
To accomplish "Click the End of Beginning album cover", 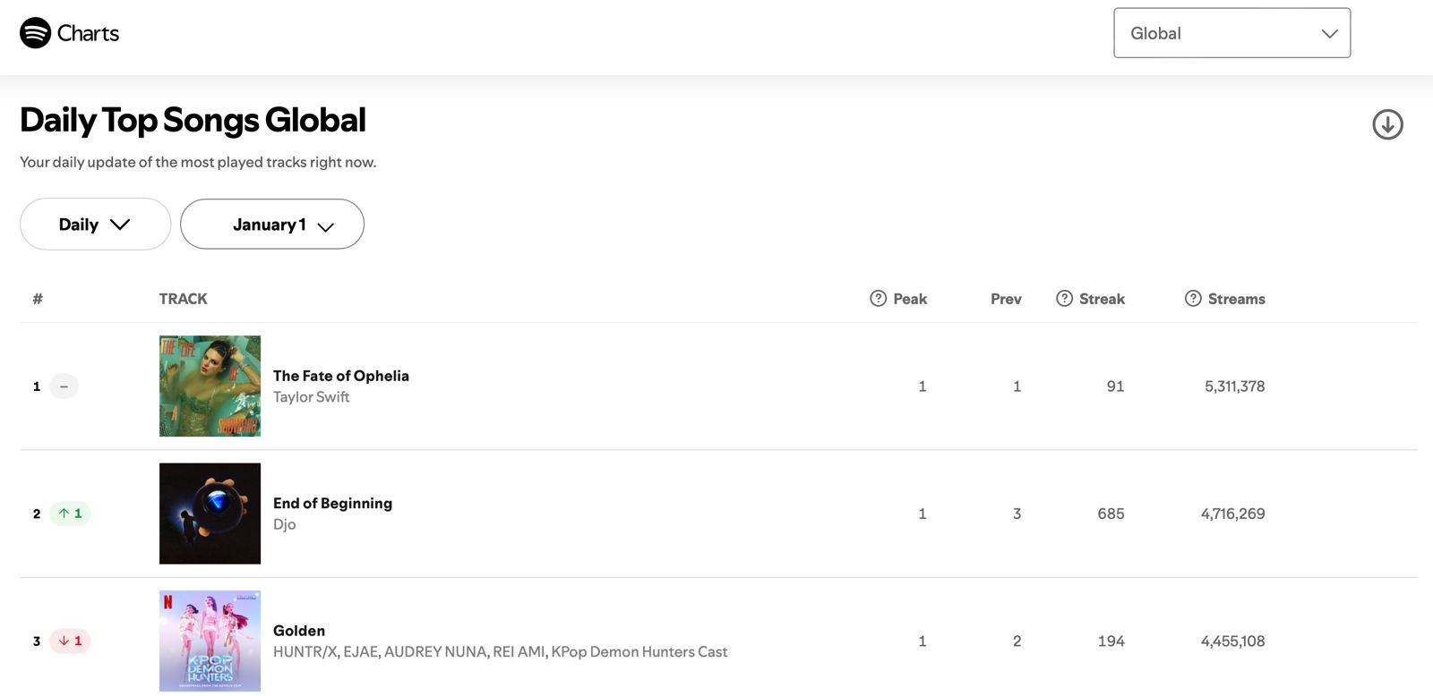I will [x=210, y=514].
